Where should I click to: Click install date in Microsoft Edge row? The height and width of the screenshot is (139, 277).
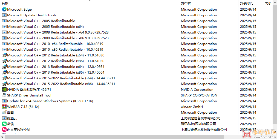pos(248,10)
